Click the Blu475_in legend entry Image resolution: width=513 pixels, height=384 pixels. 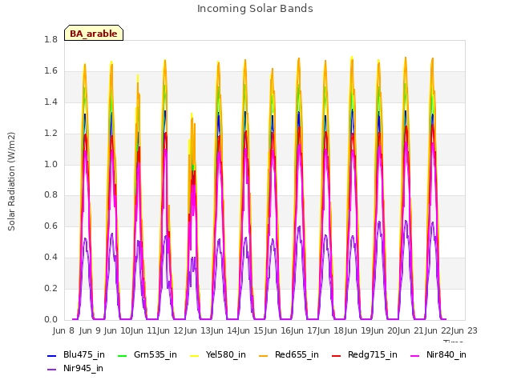pyautogui.click(x=76, y=354)
